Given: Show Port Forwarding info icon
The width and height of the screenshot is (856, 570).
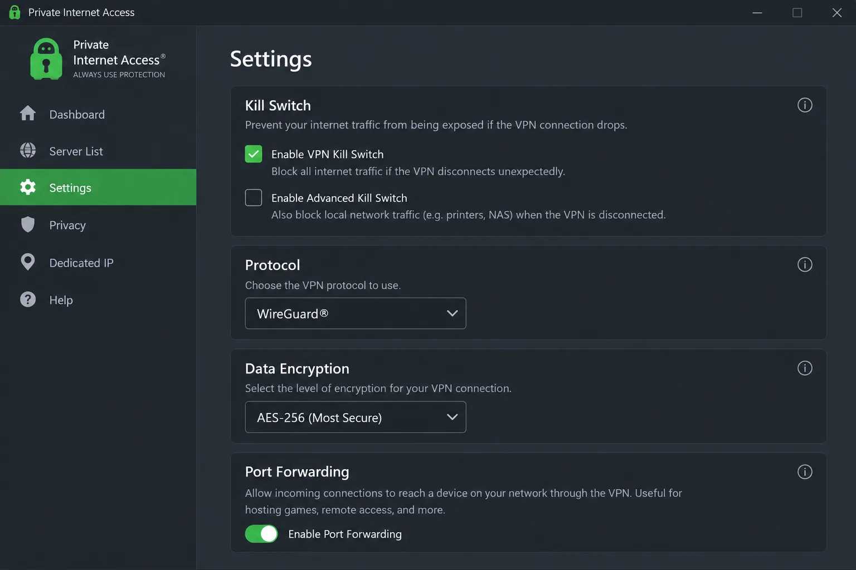Looking at the screenshot, I should pyautogui.click(x=805, y=472).
